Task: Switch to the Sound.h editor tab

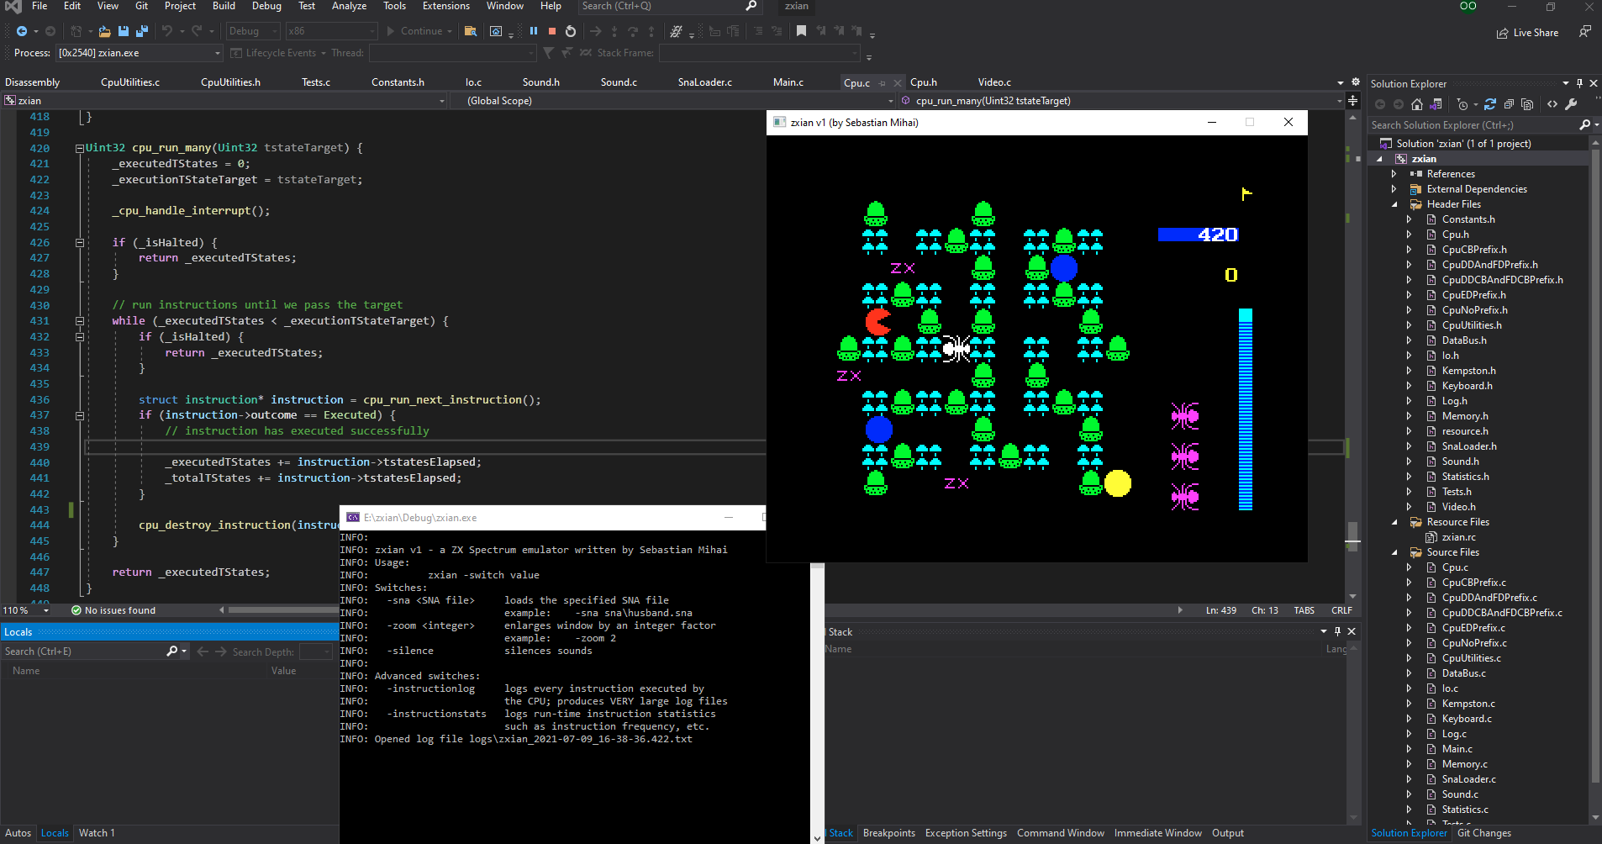Action: (x=540, y=82)
